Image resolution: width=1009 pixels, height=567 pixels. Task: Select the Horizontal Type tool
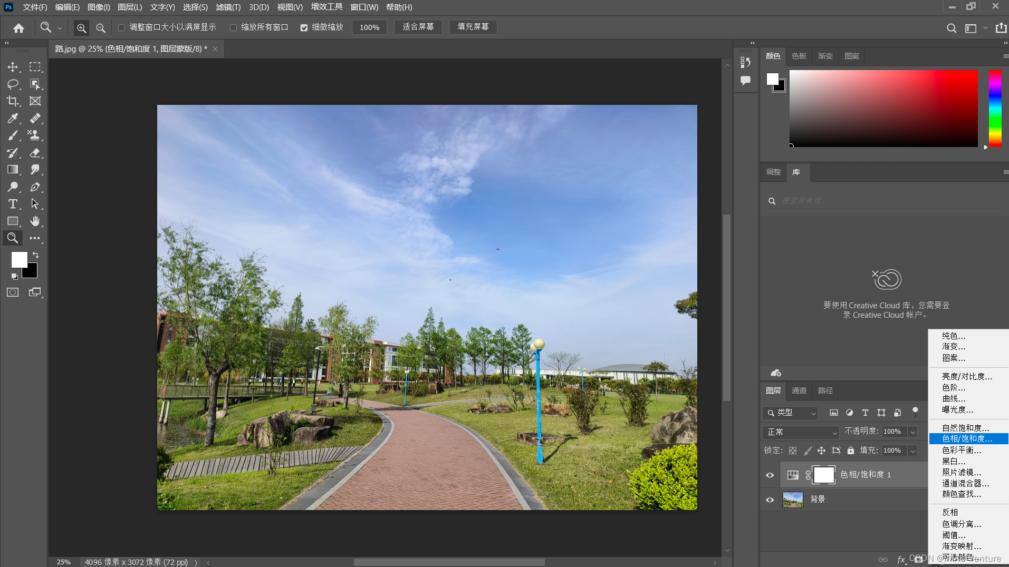tap(13, 204)
